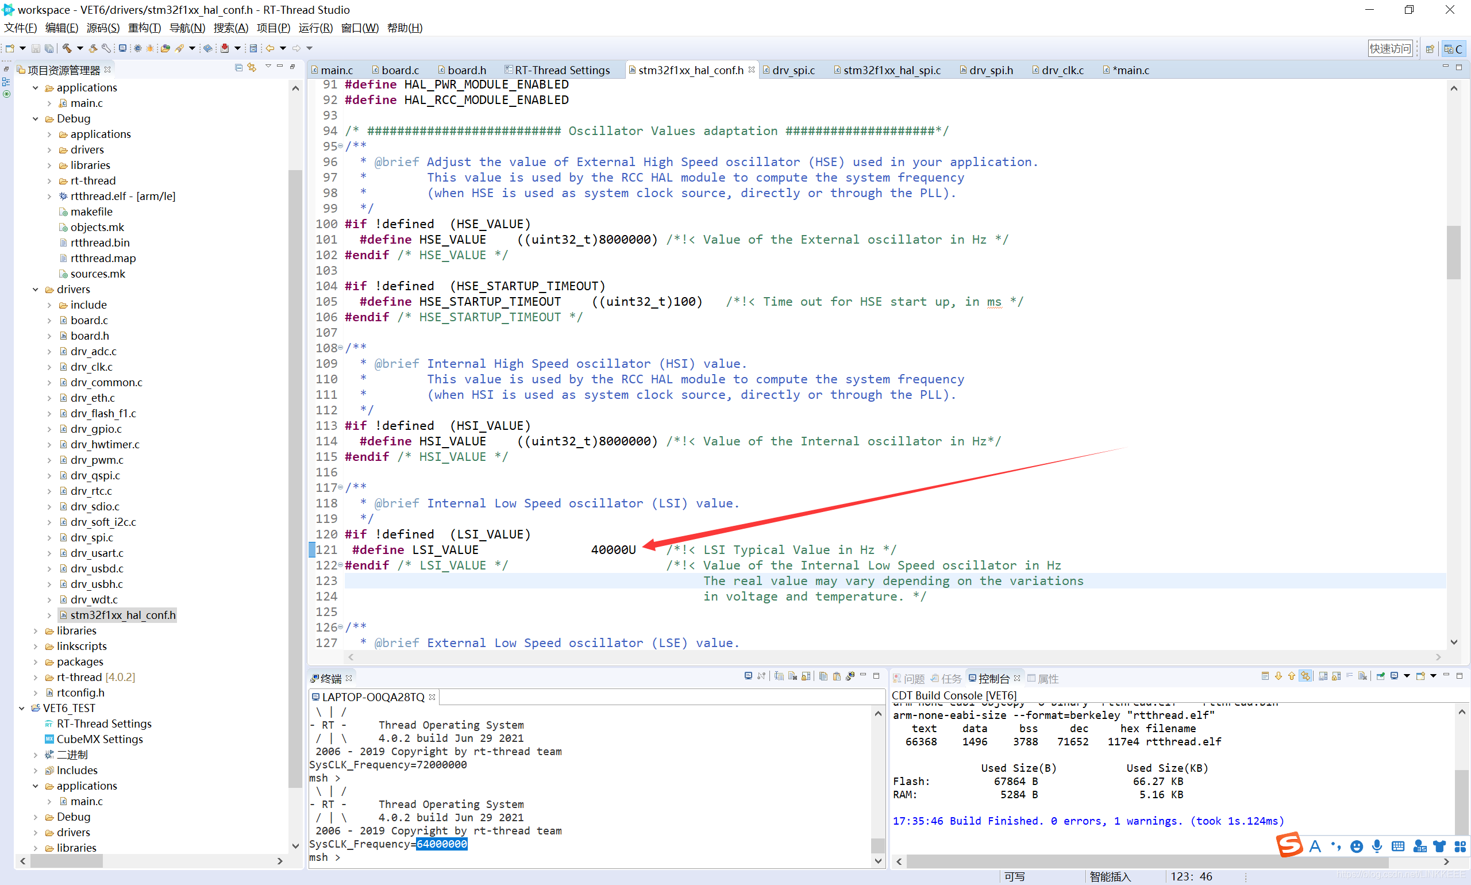
Task: Click the Save All toolbar icon
Action: pos(49,48)
